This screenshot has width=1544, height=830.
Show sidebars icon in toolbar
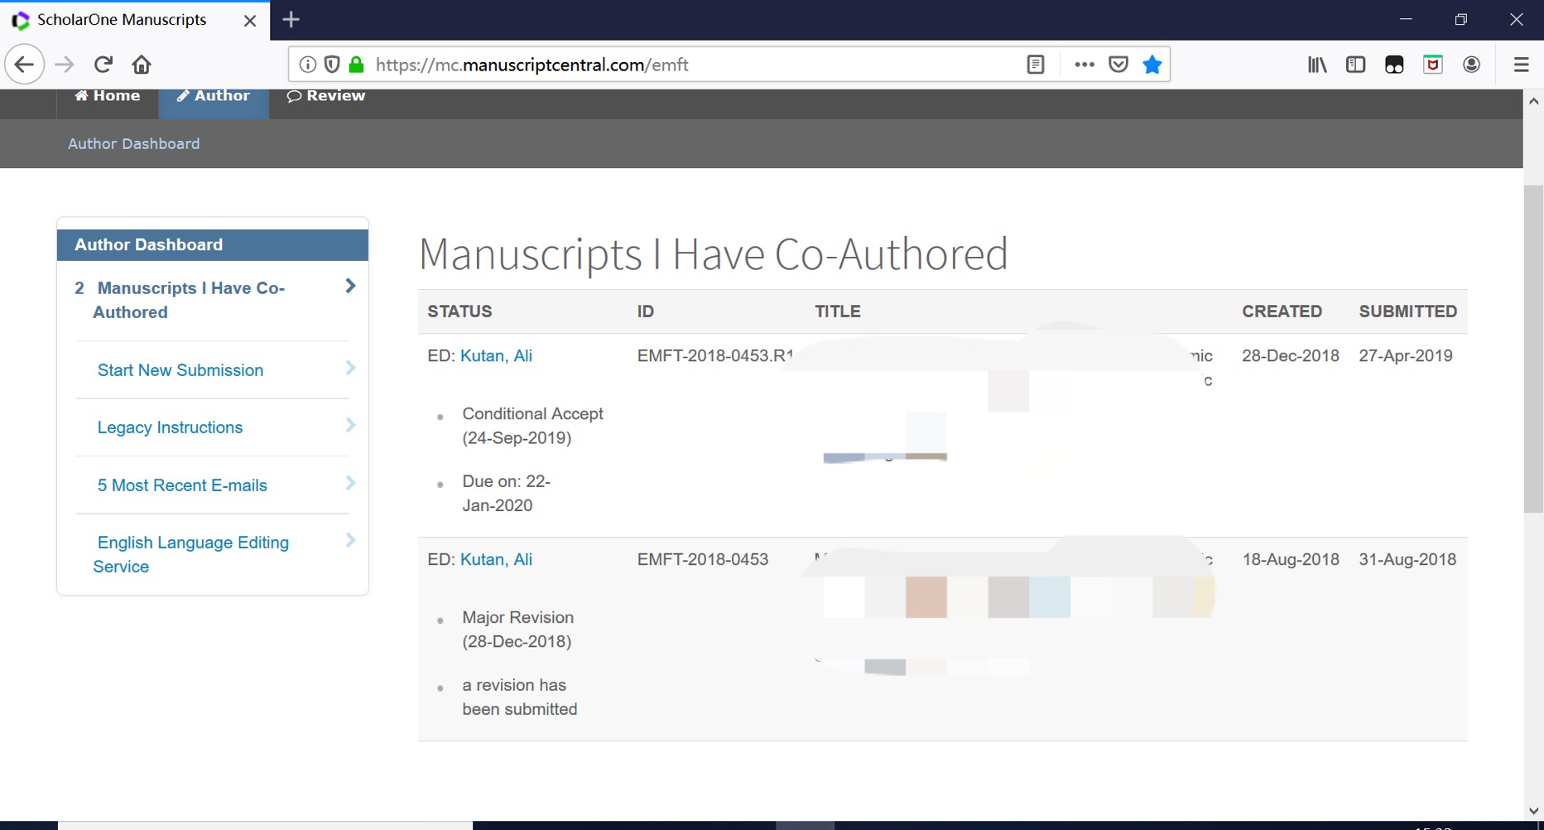click(x=1355, y=65)
